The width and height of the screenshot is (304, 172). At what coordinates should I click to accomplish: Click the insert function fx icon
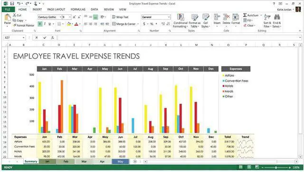pos(52,38)
